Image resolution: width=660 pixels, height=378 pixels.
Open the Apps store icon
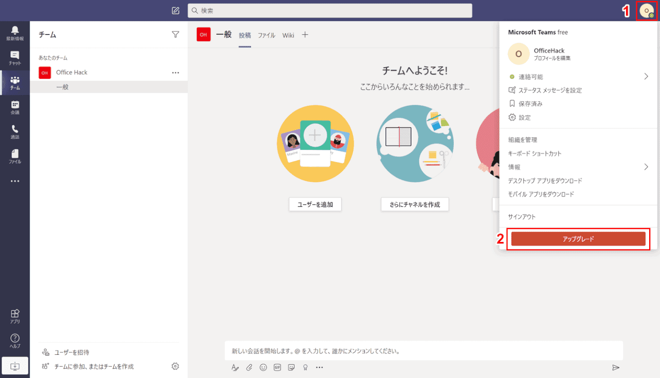tap(15, 316)
